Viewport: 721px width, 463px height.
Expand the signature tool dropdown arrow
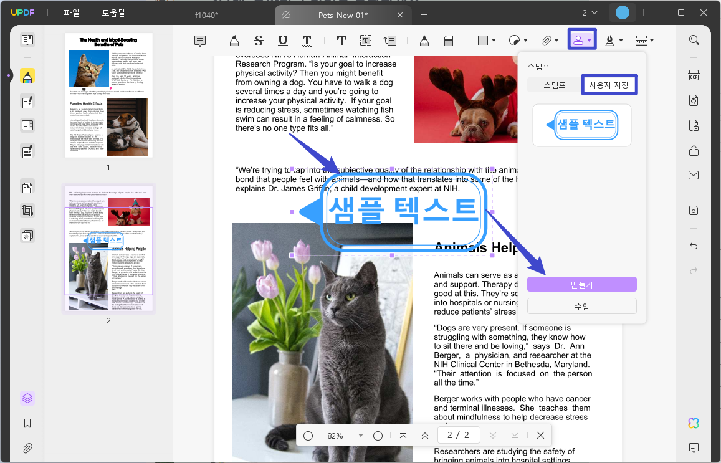[x=621, y=41]
